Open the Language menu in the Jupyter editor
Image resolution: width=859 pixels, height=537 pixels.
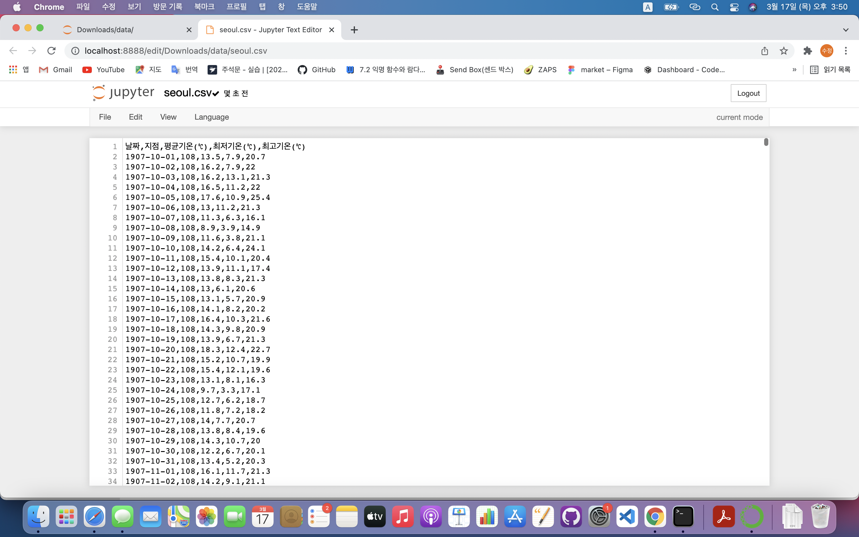coord(211,117)
